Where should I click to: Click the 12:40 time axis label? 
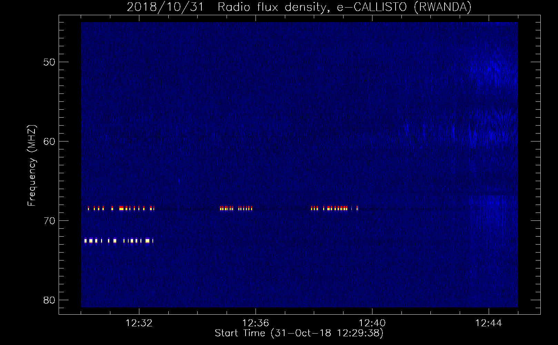point(372,323)
